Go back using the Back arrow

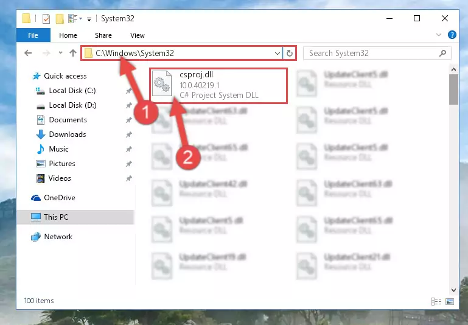click(28, 53)
